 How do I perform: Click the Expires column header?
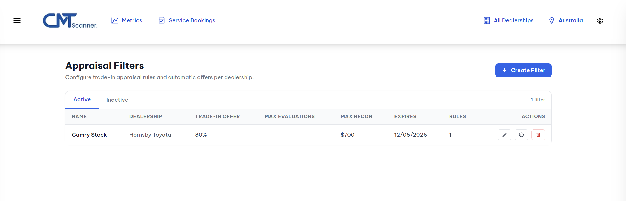(x=405, y=117)
